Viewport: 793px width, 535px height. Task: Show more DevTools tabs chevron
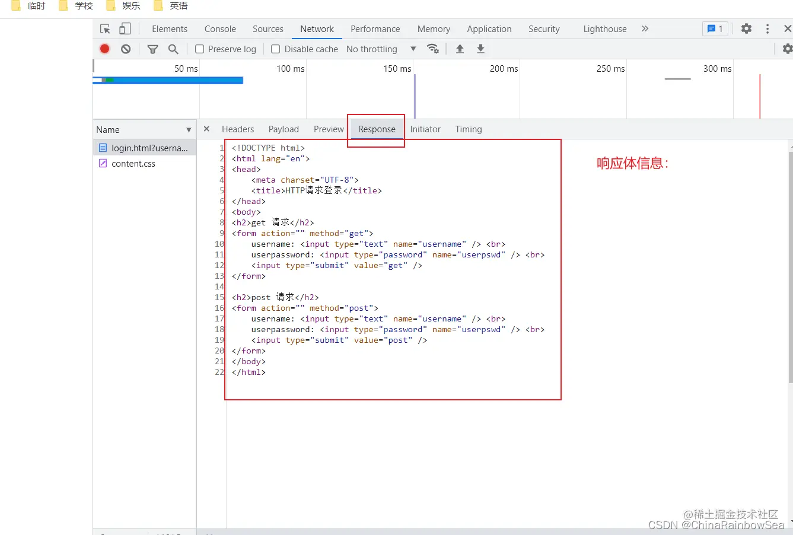coord(645,28)
